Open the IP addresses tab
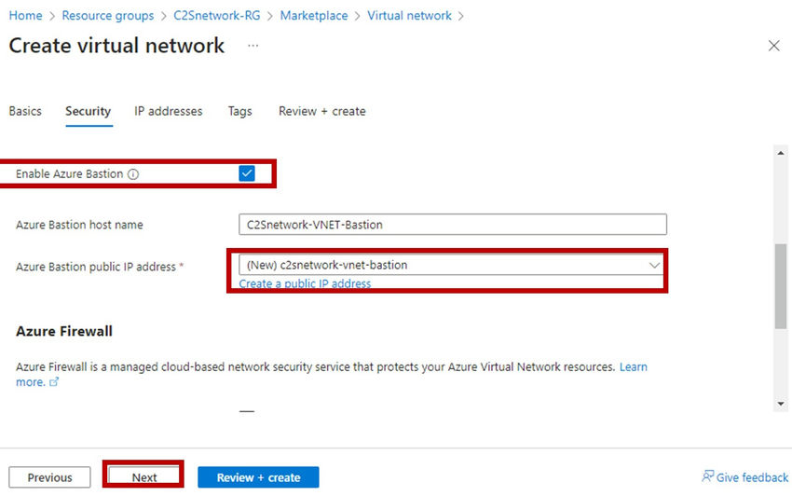792x496 pixels. [168, 111]
